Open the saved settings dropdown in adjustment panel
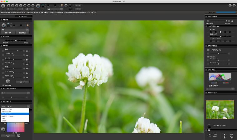Screen dimensions: 237x140 point(15,30)
